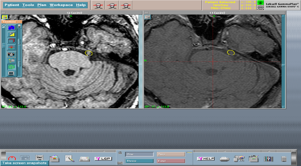
Task: Click the camera snapshot icon in Toolbox
Action: (11, 54)
